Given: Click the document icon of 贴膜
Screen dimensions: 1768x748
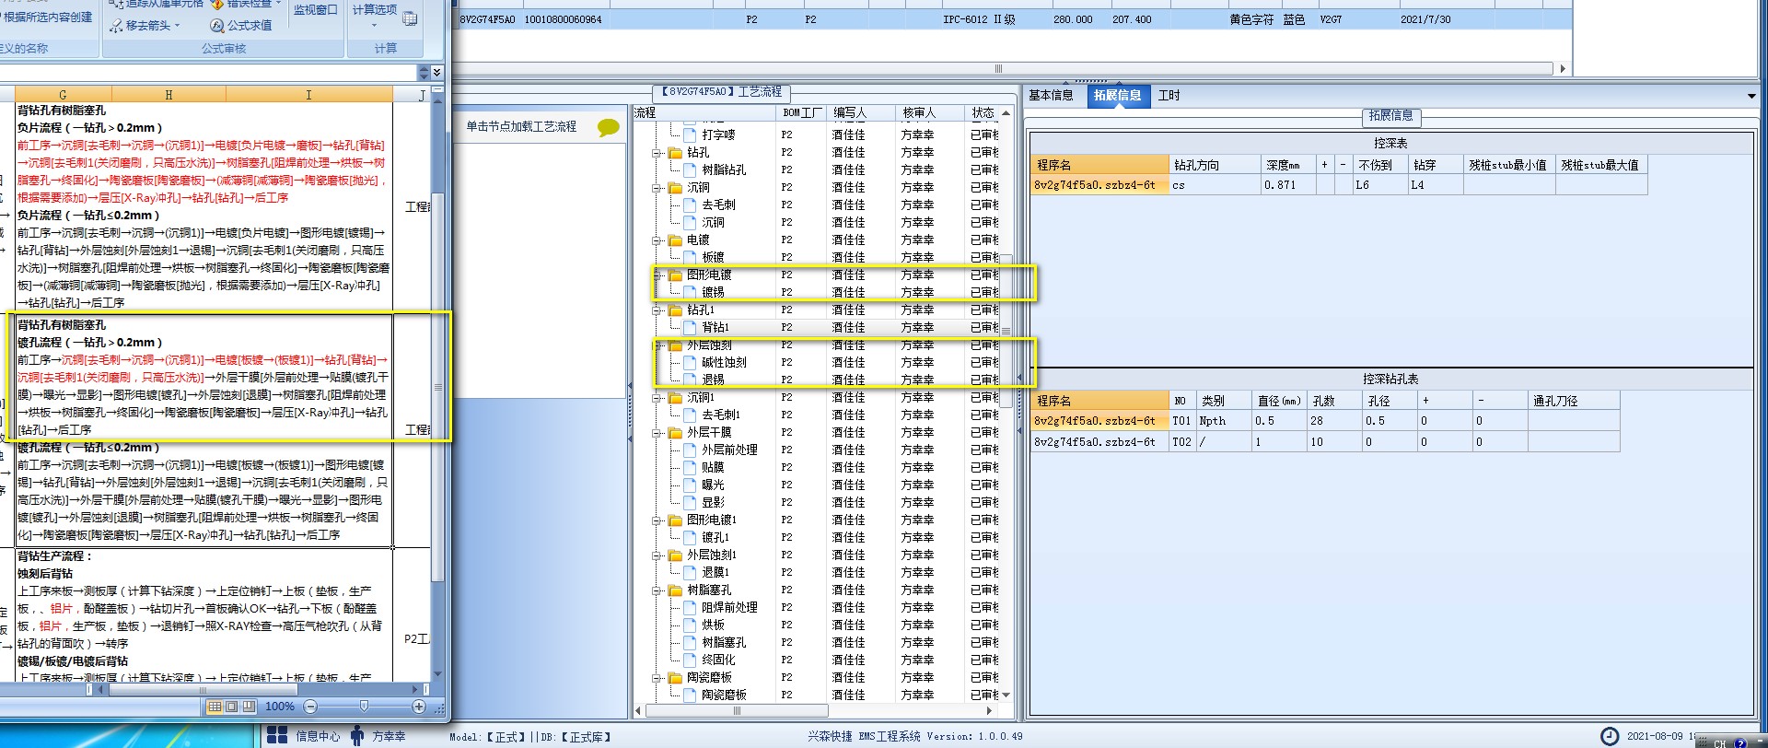Looking at the screenshot, I should click(691, 468).
